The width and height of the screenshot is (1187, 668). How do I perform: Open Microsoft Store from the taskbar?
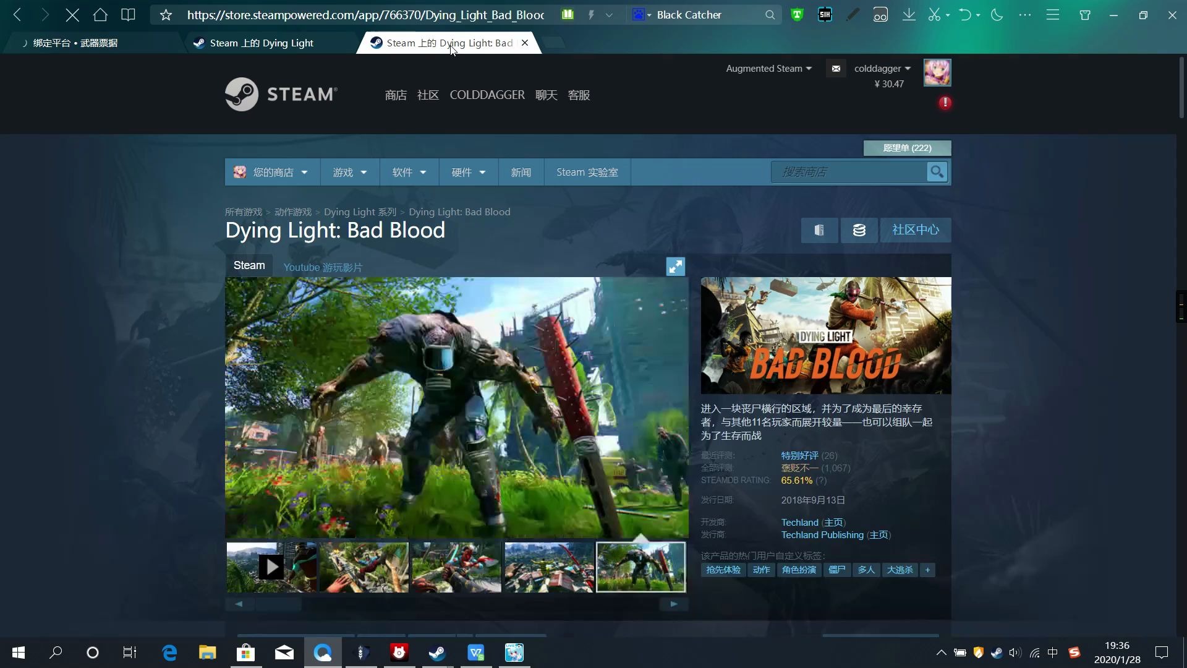(246, 653)
